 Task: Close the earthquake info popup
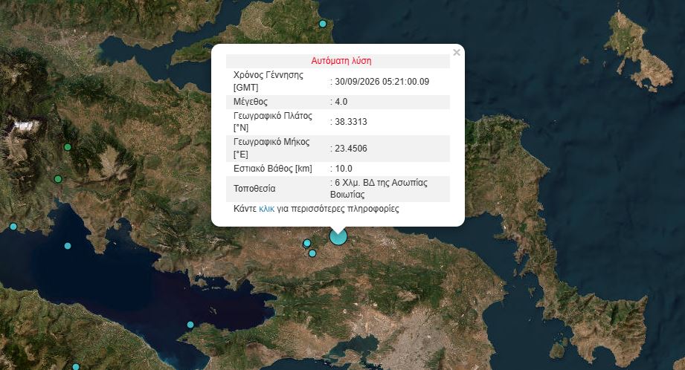pyautogui.click(x=457, y=53)
